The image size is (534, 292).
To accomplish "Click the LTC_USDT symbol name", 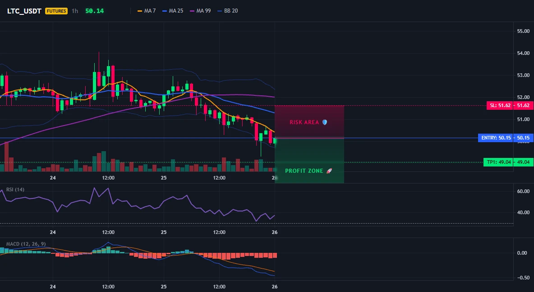I will 24,11.
